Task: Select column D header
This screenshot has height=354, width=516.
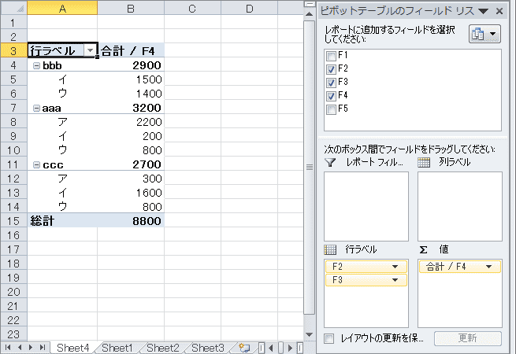Action: point(249,8)
